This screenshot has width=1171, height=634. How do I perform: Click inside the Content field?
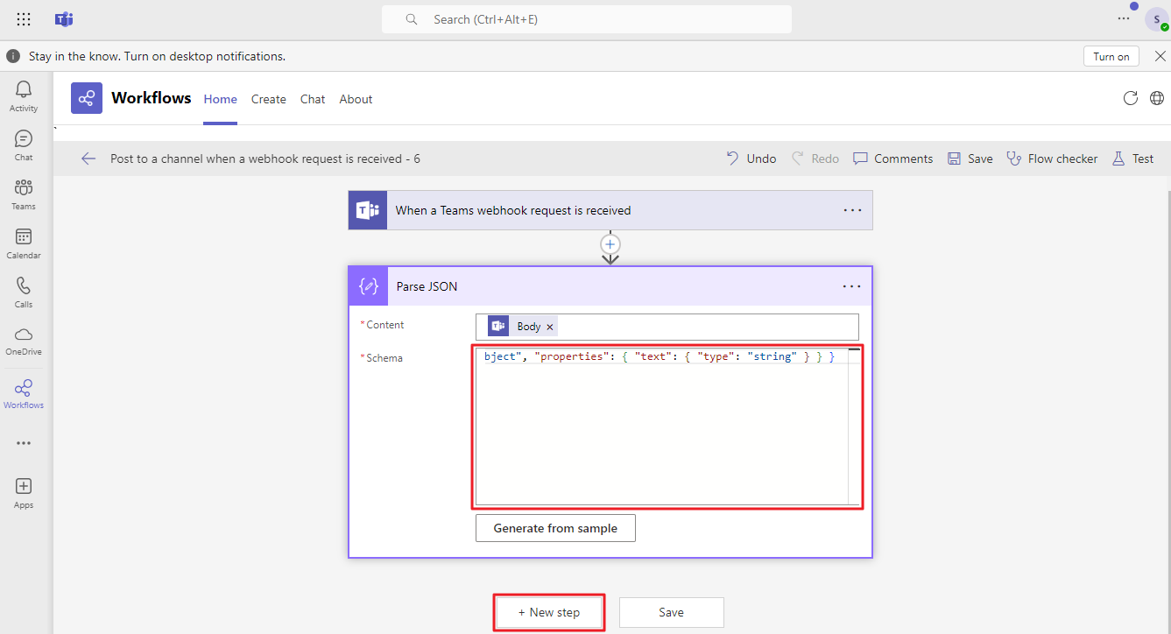(x=667, y=327)
